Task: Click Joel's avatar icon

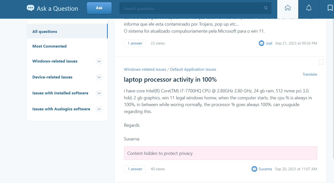Action: coord(261,43)
